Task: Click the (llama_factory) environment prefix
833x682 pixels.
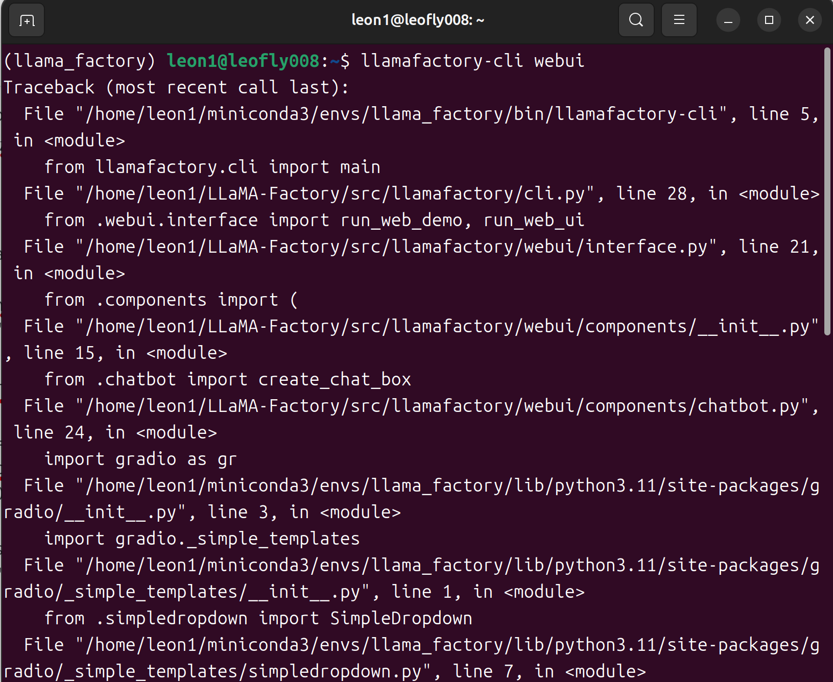Action: pos(79,61)
